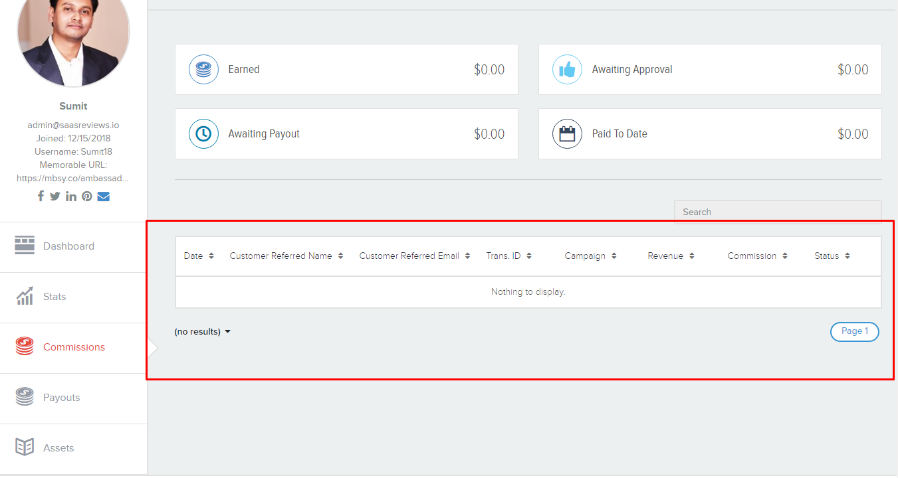Select the Commissions menu item
The image size is (898, 478).
[73, 347]
